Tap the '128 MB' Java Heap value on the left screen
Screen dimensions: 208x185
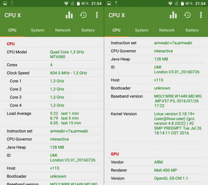(57, 147)
